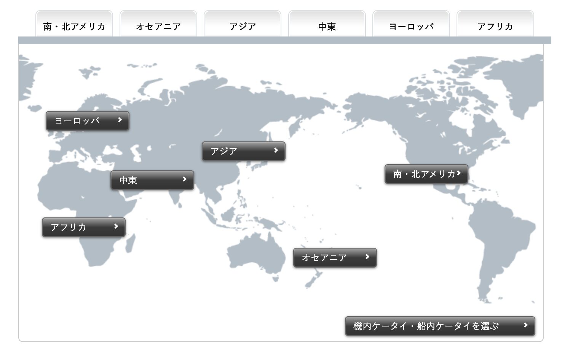Select the アフリカ tab

pyautogui.click(x=495, y=26)
